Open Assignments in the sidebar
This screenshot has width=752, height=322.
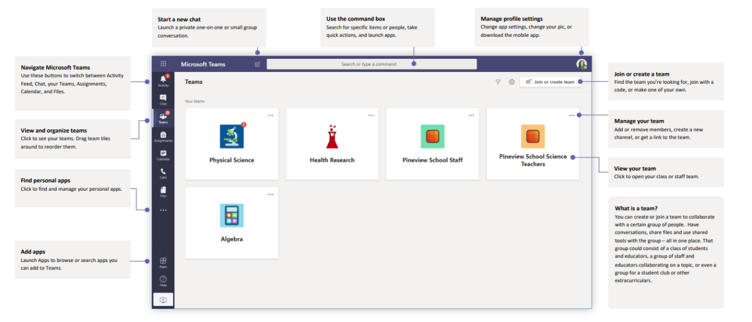pyautogui.click(x=163, y=136)
